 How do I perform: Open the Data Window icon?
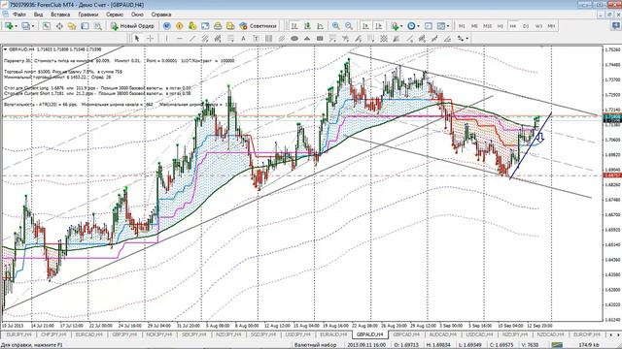59,26
